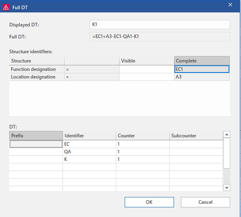Click the Function designation row label

coord(36,69)
